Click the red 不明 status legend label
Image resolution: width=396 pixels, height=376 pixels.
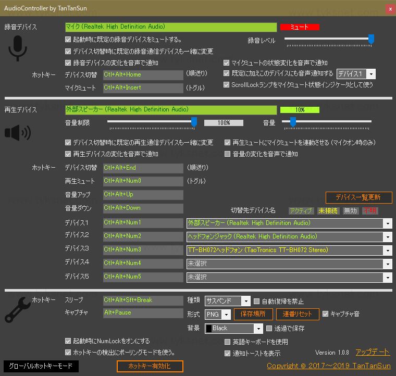pyautogui.click(x=370, y=211)
